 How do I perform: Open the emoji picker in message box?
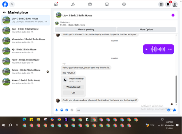[x=169, y=110]
